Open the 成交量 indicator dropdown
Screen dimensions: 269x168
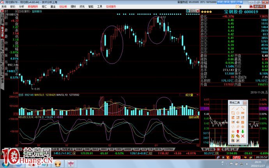[x=189, y=95]
